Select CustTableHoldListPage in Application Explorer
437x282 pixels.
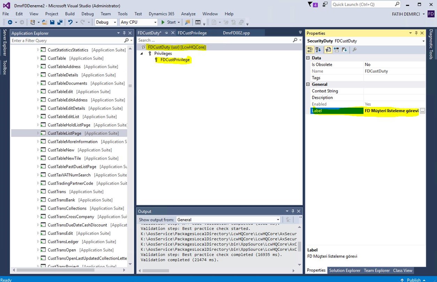[69, 125]
